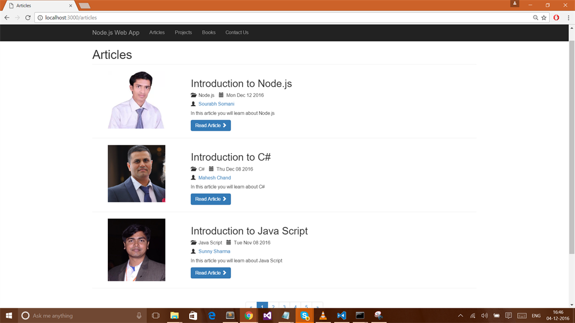
Task: Open Task View on taskbar
Action: point(156,316)
